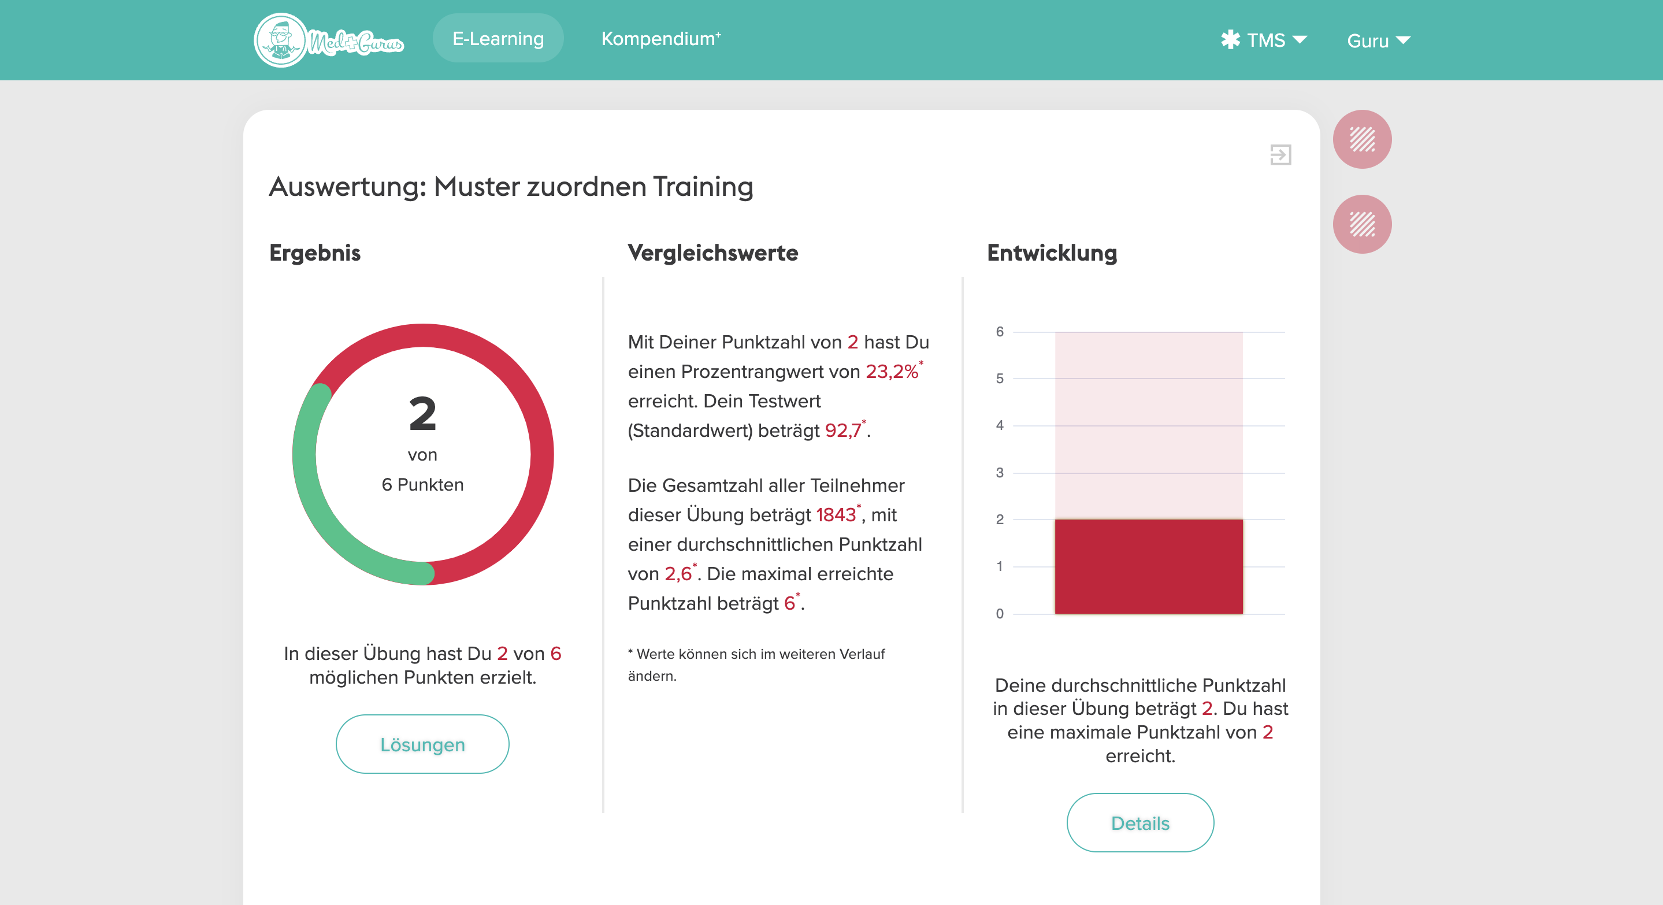Viewport: 1663px width, 905px height.
Task: Click the 1843 participant count value
Action: tap(836, 515)
